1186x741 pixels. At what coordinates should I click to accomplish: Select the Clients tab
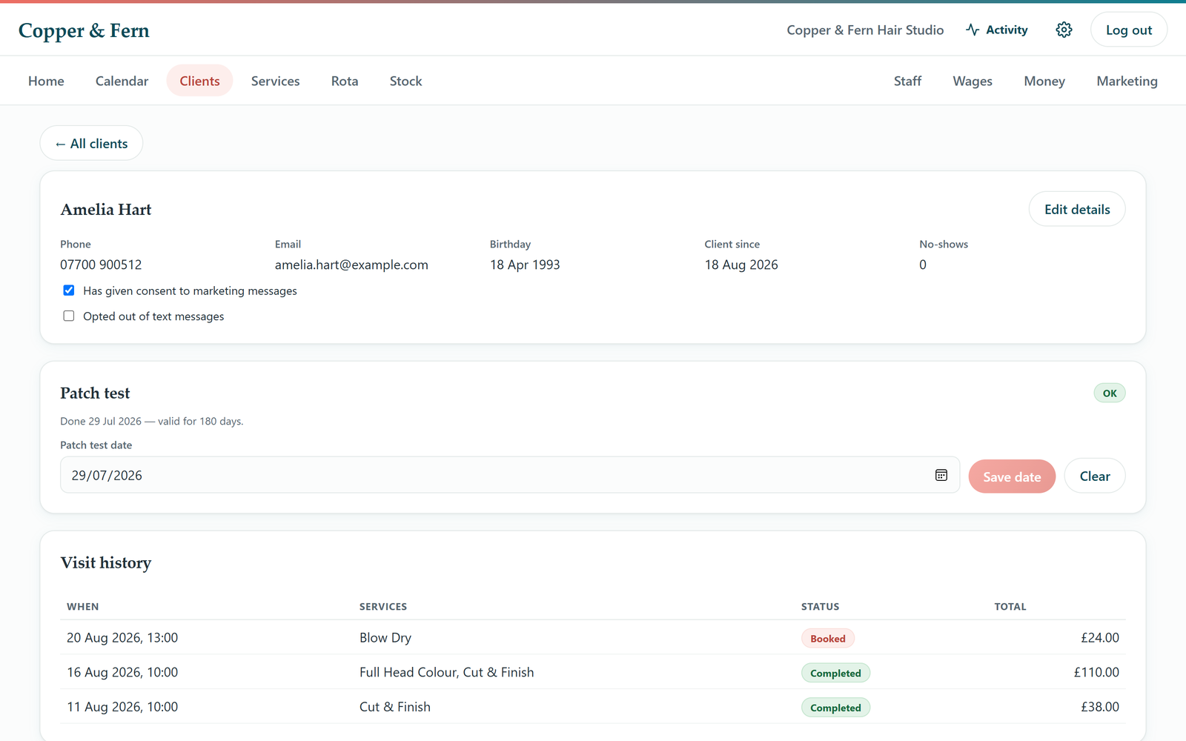(199, 81)
